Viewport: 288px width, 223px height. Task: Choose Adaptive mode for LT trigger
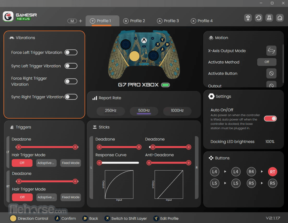pyautogui.click(x=46, y=163)
